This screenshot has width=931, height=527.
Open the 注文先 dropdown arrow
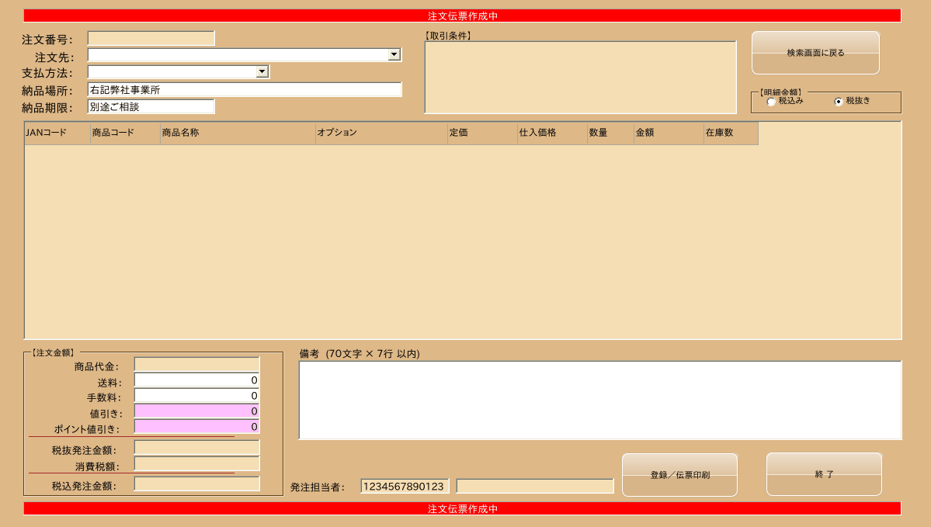(x=394, y=54)
